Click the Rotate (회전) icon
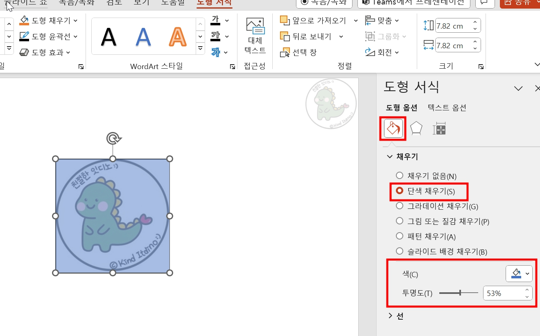Viewport: 540px width, 336px height. (x=370, y=52)
